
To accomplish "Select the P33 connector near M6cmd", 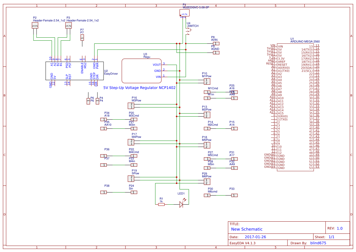I will pyautogui.click(x=234, y=195).
